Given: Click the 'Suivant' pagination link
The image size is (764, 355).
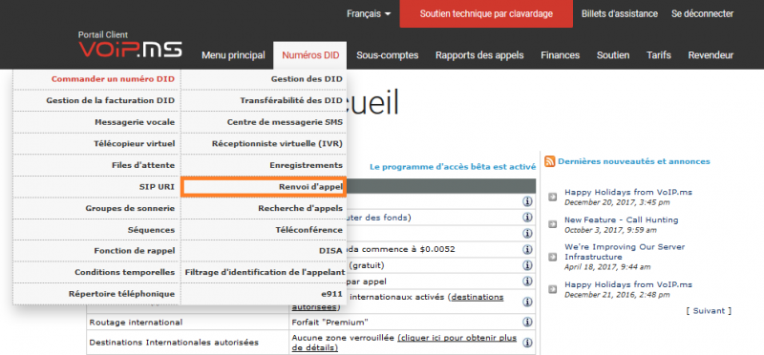Looking at the screenshot, I should tap(709, 311).
